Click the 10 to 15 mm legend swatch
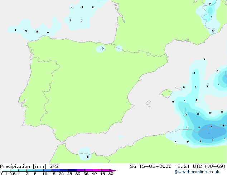Viewport: 227px width, 175px height. pyautogui.click(x=47, y=170)
